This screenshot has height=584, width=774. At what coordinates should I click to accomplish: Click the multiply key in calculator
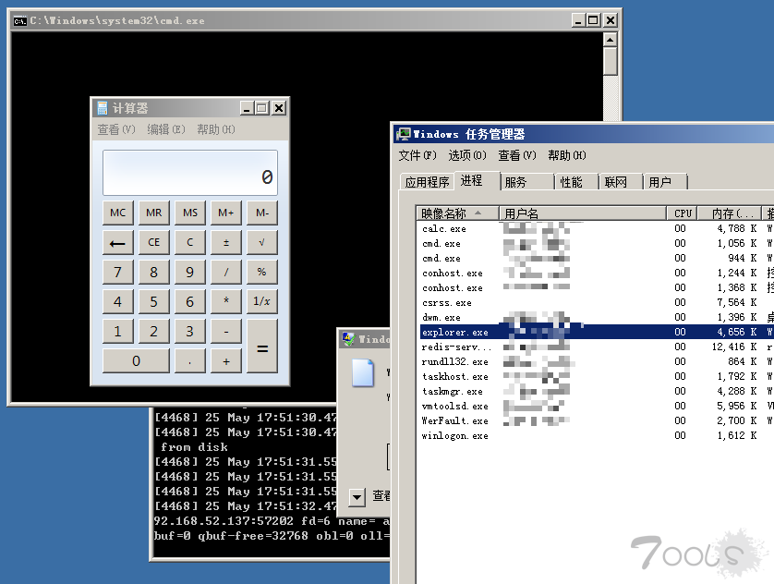(226, 301)
